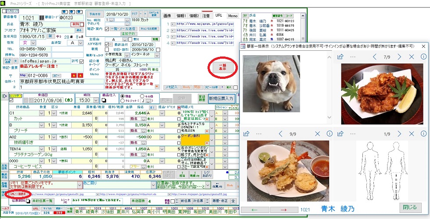
Task: Open the 性別 dropdown
Action: (x=33, y=43)
